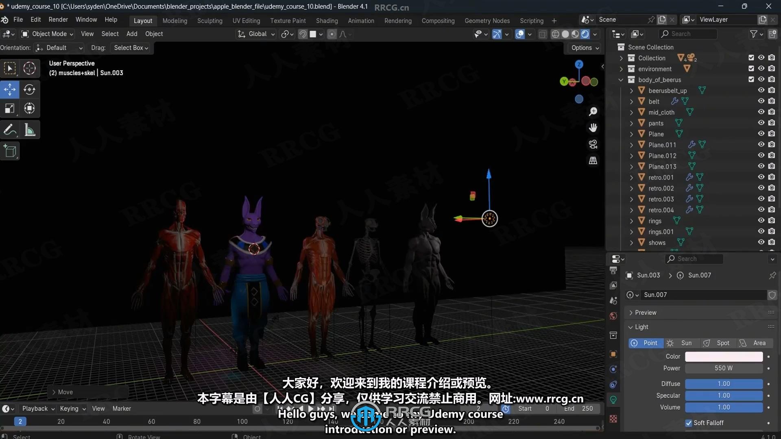Collapse the body_of_beerus collection
Viewport: 781px width, 439px height.
click(x=621, y=80)
